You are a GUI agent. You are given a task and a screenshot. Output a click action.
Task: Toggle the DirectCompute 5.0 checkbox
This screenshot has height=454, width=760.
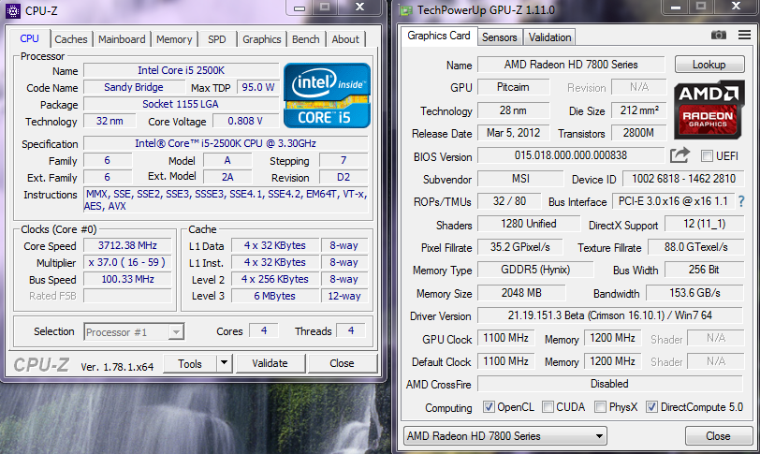pos(652,407)
